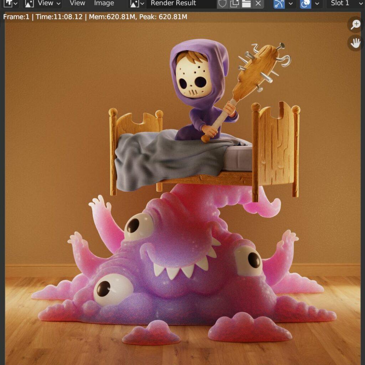Open the Slot 1 render slot dropdown
The image size is (365, 365).
[346, 3]
